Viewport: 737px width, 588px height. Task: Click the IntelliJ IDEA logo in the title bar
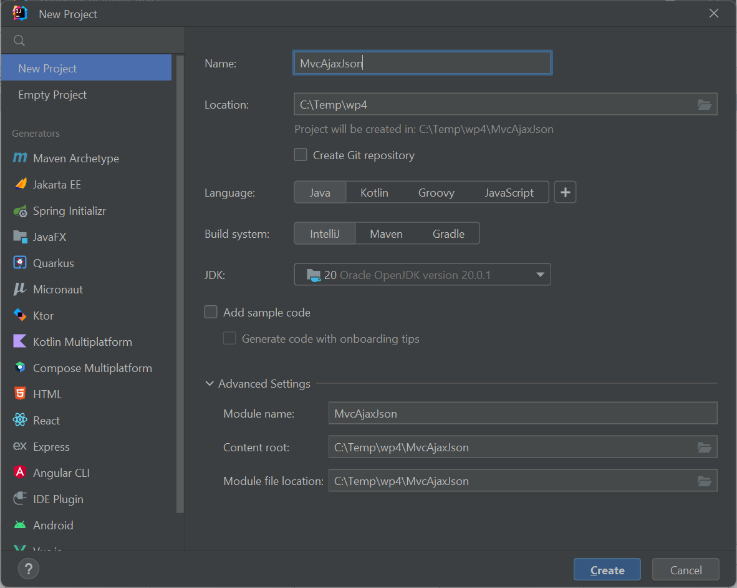click(20, 13)
